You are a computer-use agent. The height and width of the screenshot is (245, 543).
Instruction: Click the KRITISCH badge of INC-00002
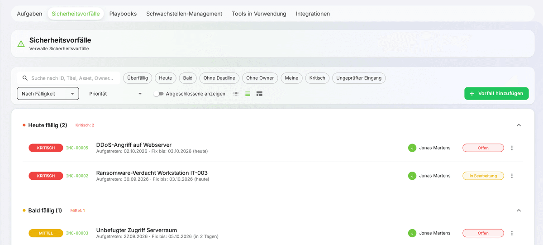pyautogui.click(x=46, y=176)
